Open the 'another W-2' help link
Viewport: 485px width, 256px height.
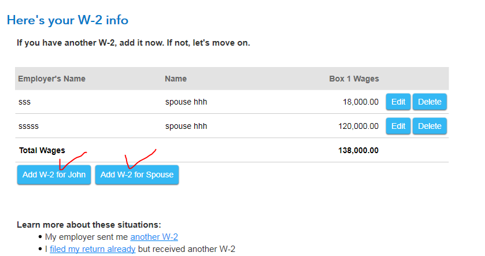pyautogui.click(x=154, y=237)
